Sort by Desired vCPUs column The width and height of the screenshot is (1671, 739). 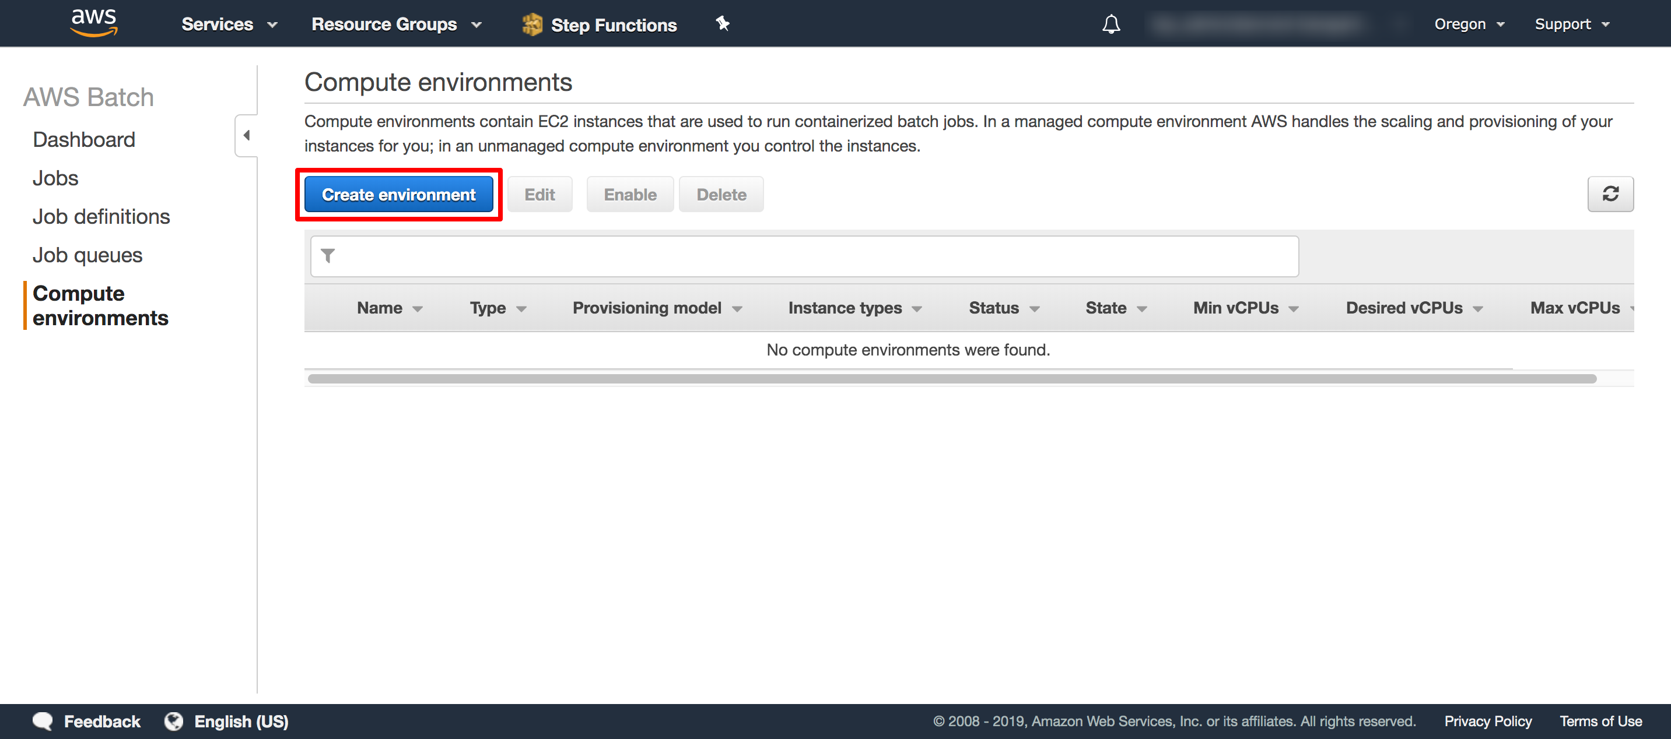(x=1415, y=308)
